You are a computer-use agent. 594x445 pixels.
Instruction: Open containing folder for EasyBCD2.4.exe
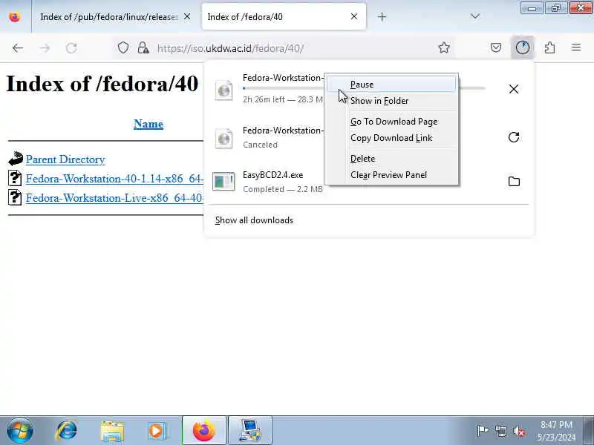(514, 181)
